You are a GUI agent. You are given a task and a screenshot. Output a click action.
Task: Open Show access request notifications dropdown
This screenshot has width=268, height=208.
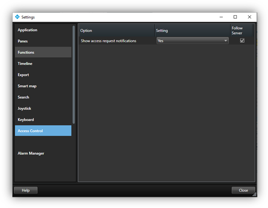pyautogui.click(x=193, y=41)
